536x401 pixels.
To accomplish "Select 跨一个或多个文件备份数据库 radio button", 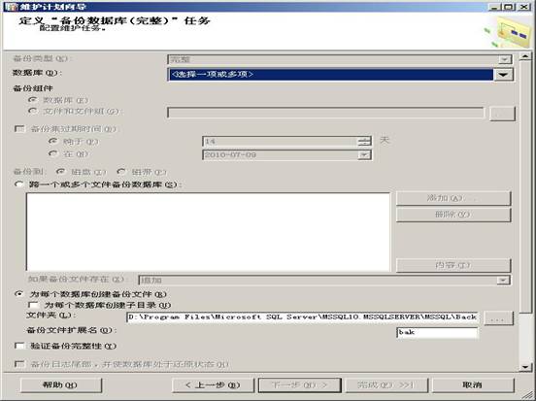I will click(x=18, y=184).
